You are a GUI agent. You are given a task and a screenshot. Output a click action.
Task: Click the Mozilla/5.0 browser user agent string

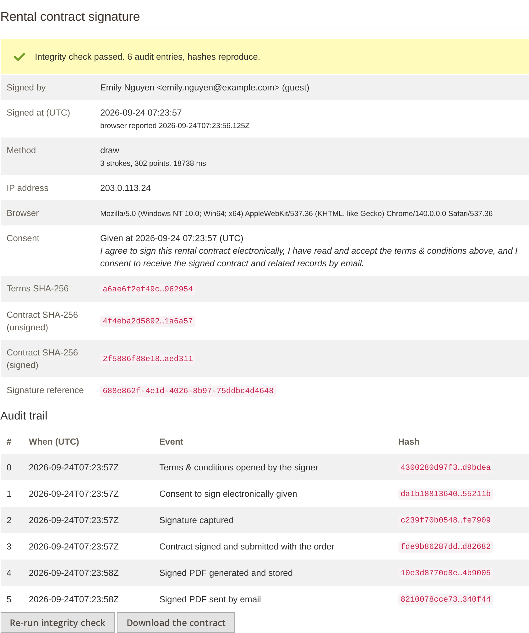click(296, 214)
